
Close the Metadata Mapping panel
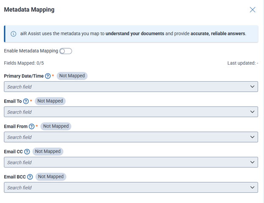253,10
